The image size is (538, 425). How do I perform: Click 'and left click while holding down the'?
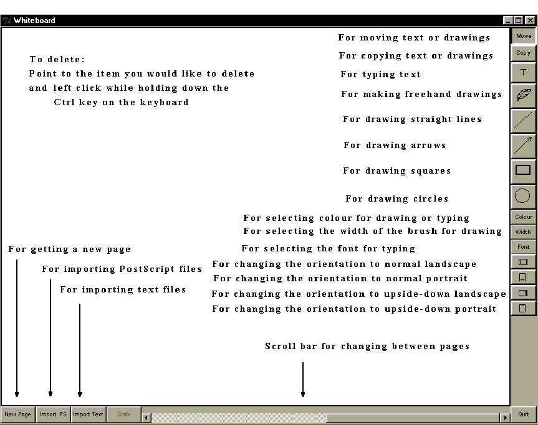tap(129, 88)
